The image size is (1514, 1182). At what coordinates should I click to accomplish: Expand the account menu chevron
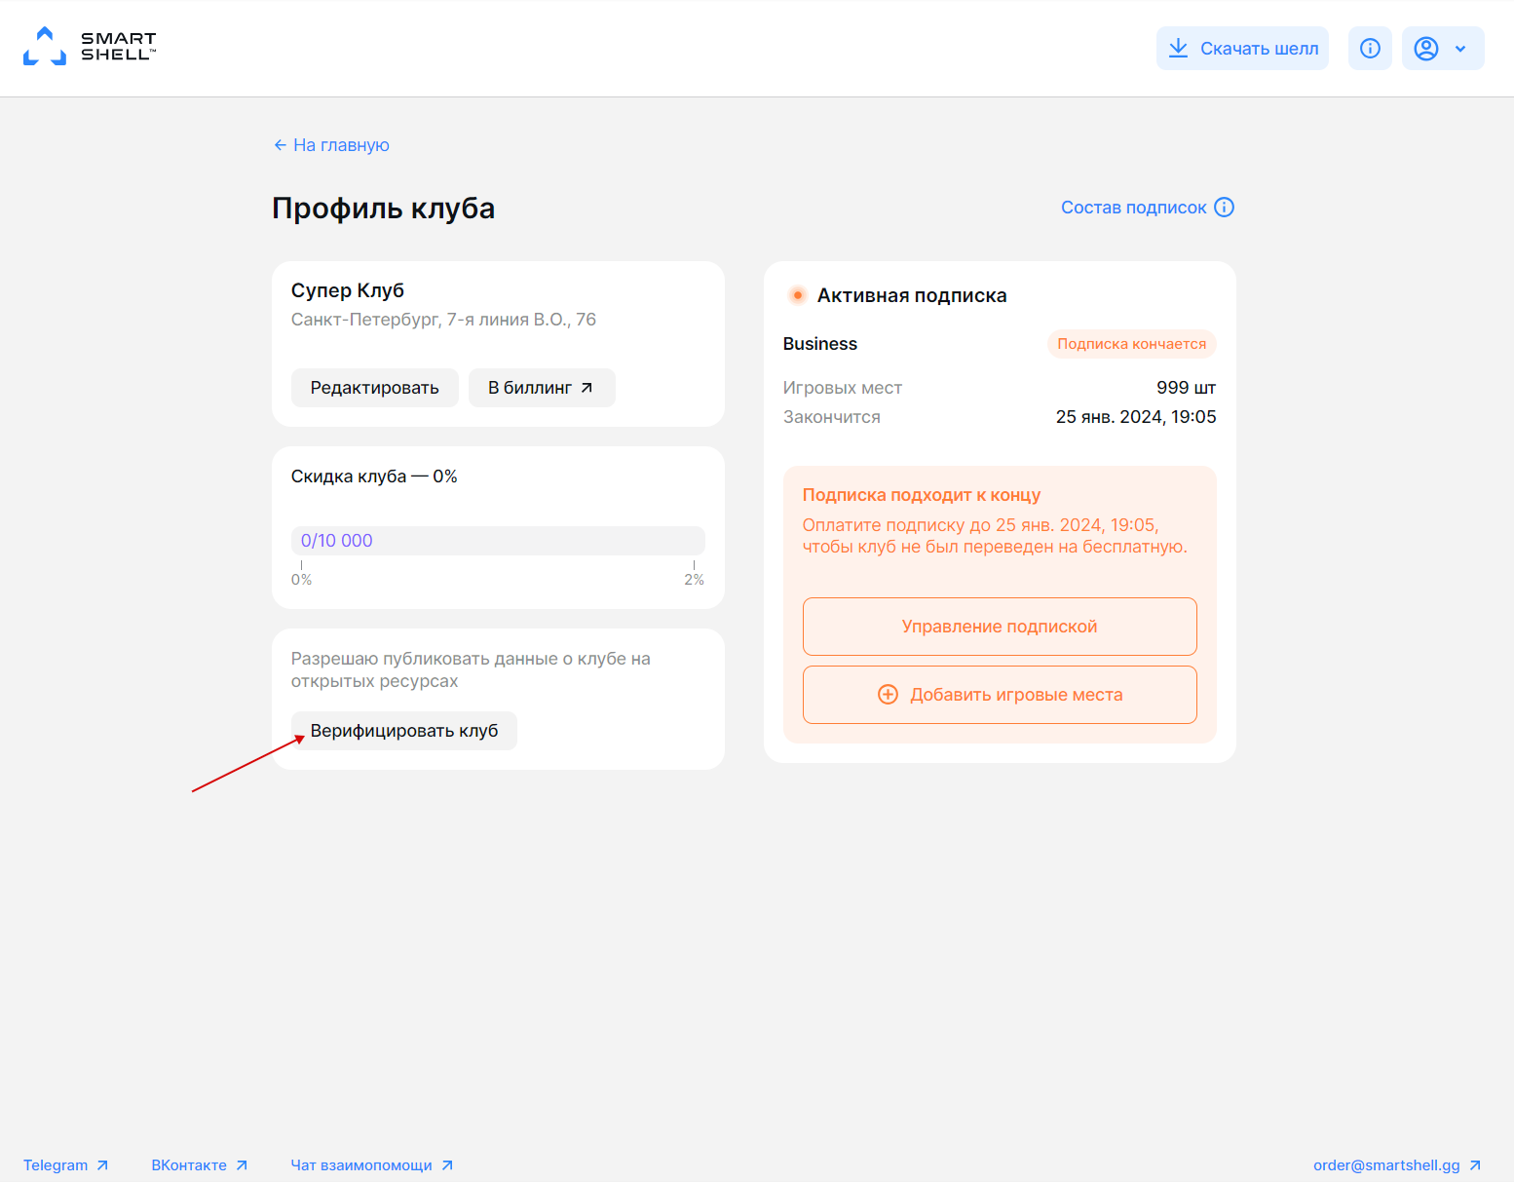(1460, 49)
